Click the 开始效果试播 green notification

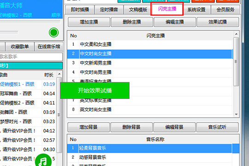(95, 90)
